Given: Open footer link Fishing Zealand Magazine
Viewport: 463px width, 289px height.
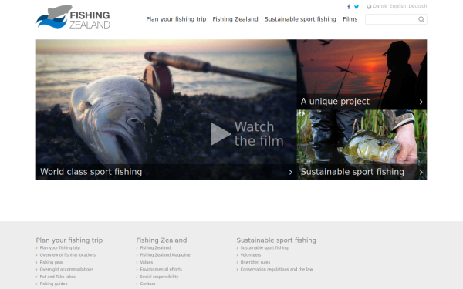Looking at the screenshot, I should tap(165, 255).
